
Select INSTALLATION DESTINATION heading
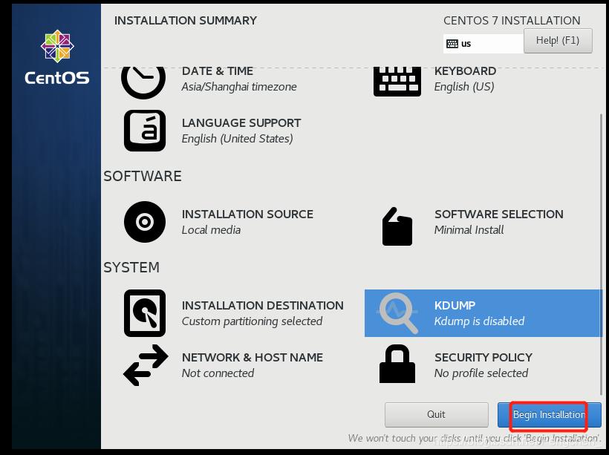(263, 306)
